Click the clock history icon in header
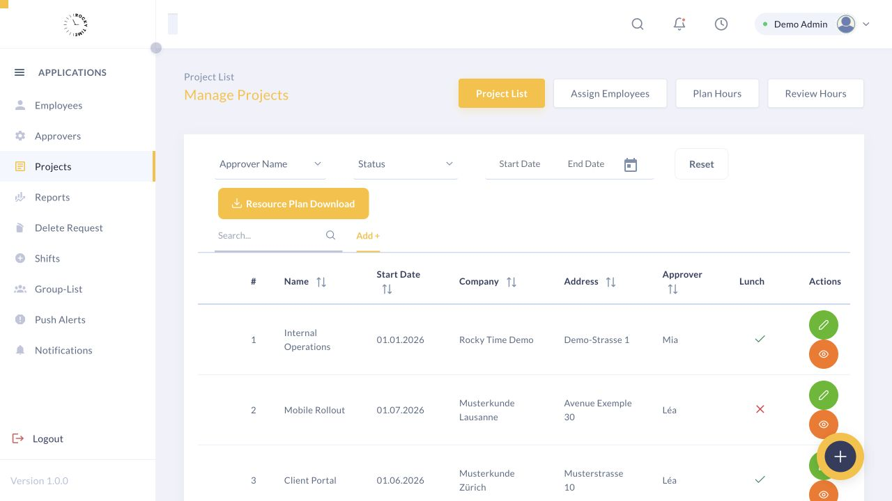 [721, 24]
